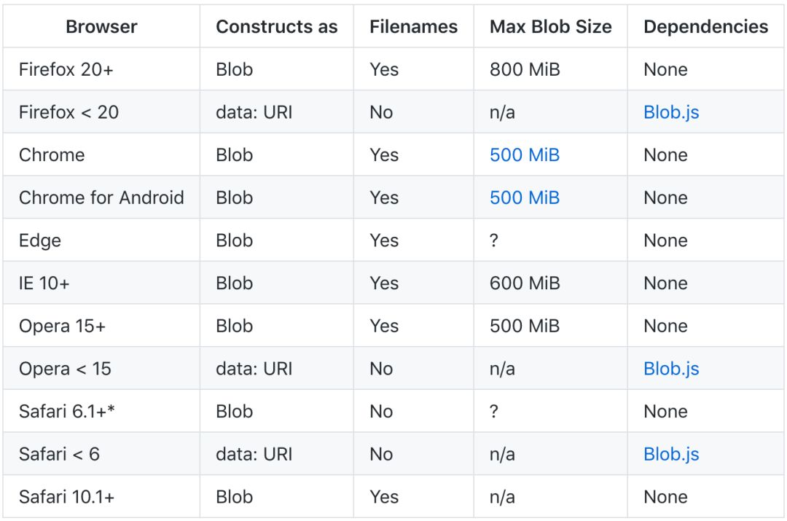The height and width of the screenshot is (521, 787).
Task: Click the Edge browser cell
Action: pos(40,240)
